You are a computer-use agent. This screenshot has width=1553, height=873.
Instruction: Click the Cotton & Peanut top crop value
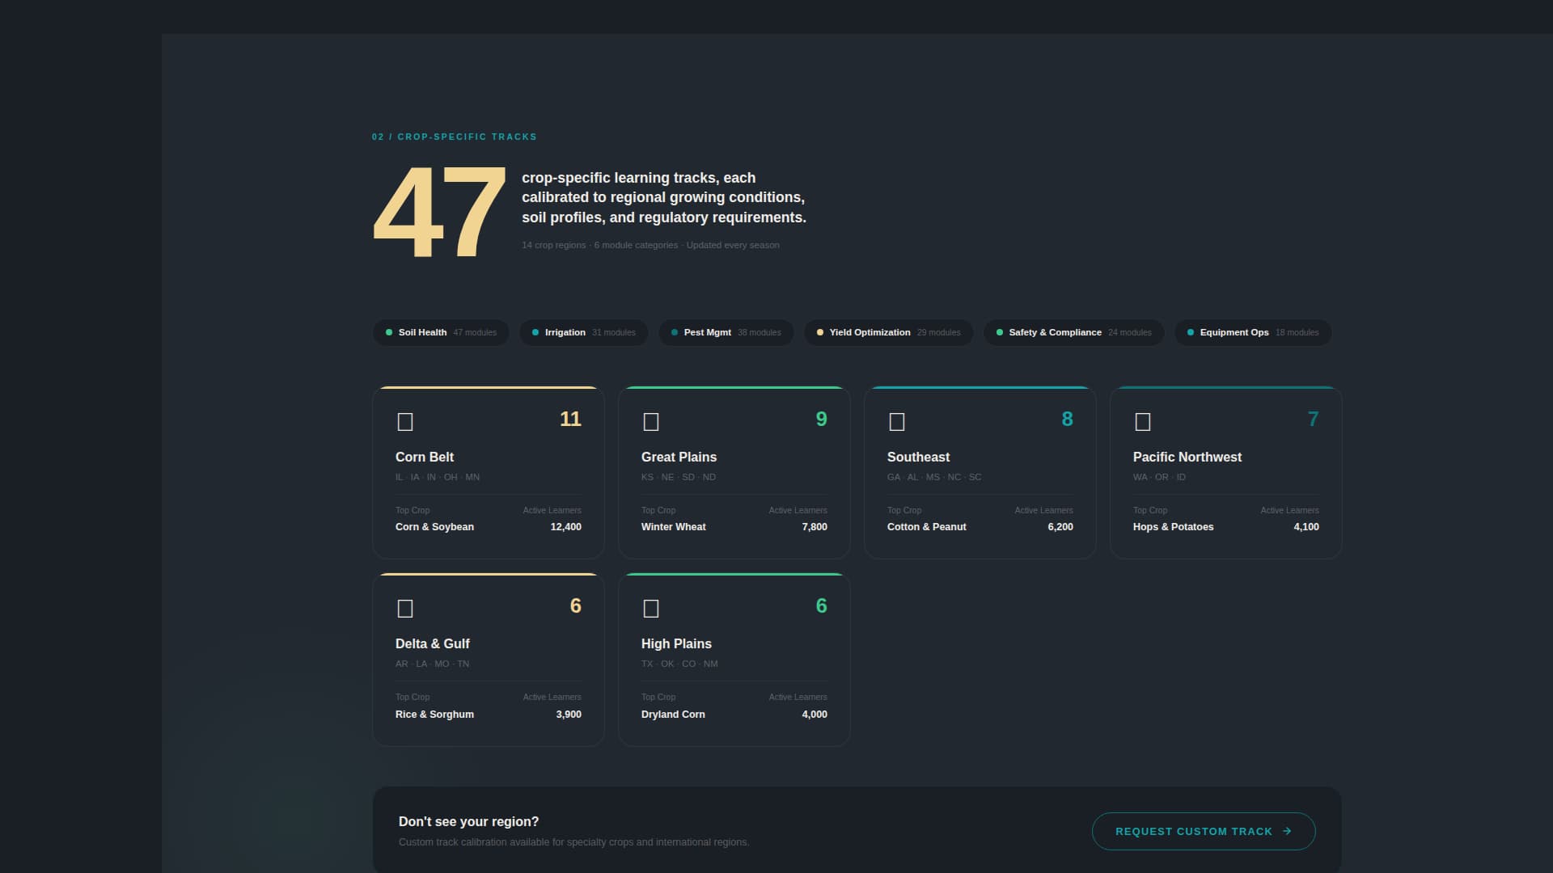[x=926, y=527]
